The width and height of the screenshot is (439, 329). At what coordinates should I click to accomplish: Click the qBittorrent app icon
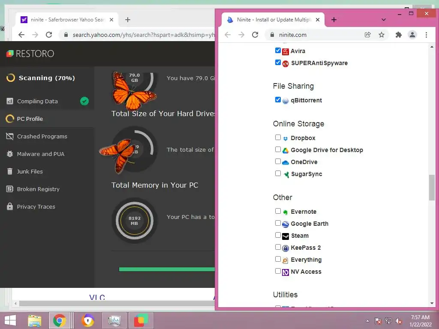click(285, 101)
